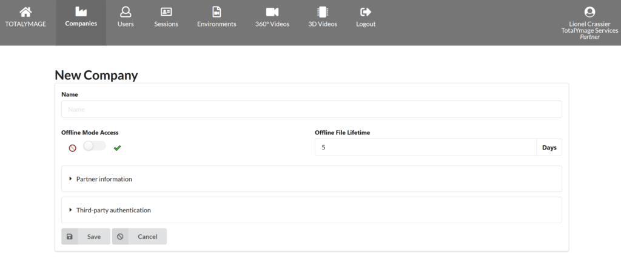Open the 360° Videos menu label
621x271 pixels.
click(x=272, y=24)
